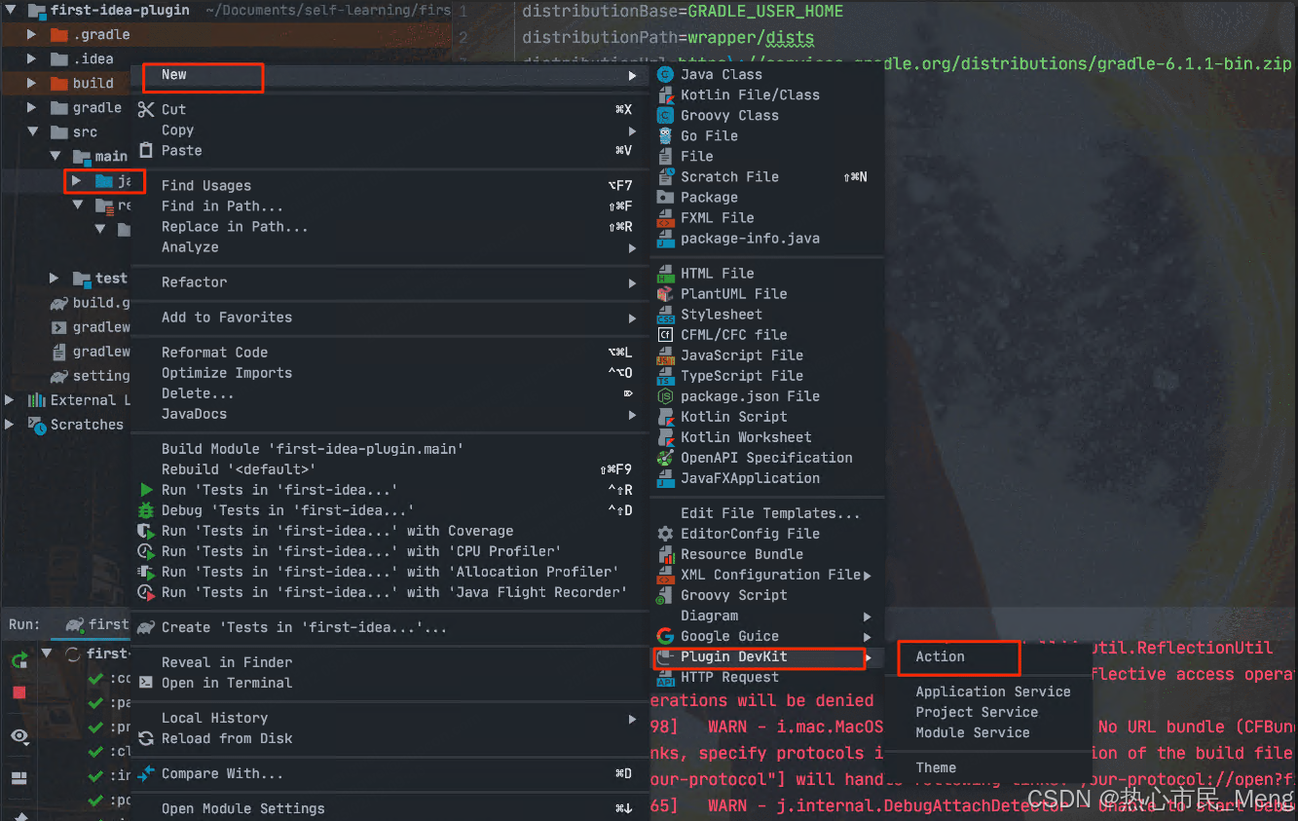Click the PlantUML File icon
The height and width of the screenshot is (821, 1298).
point(665,293)
